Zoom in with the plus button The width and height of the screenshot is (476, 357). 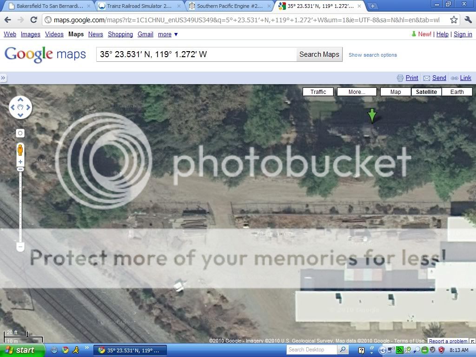(20, 162)
